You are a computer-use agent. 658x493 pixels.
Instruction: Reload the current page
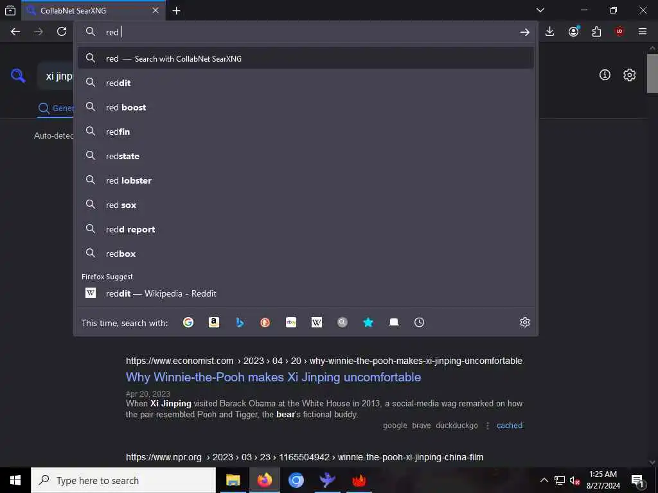62,32
